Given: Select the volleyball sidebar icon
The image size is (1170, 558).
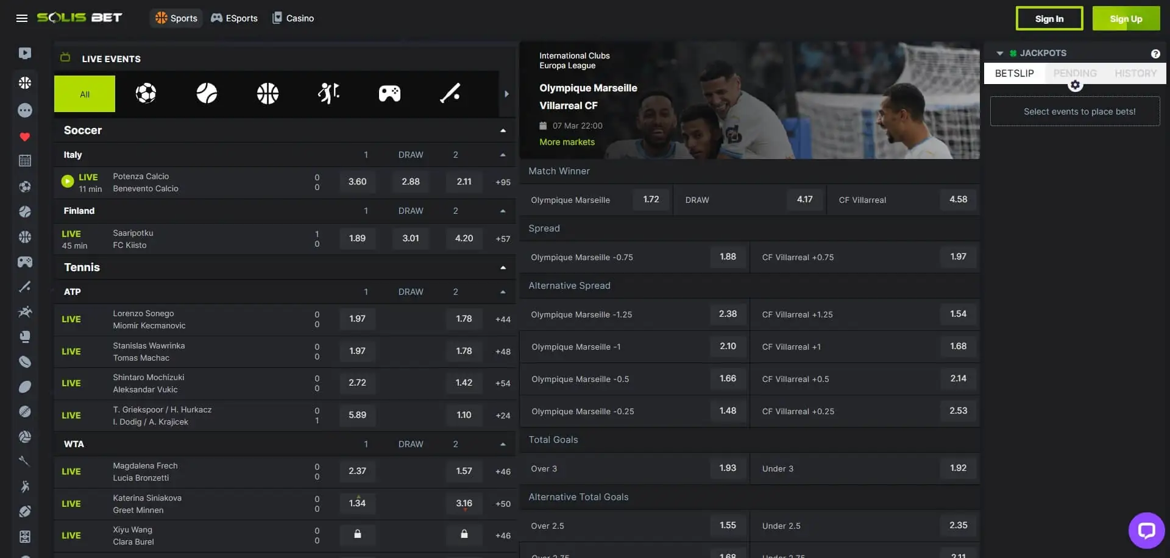Looking at the screenshot, I should coord(25,436).
